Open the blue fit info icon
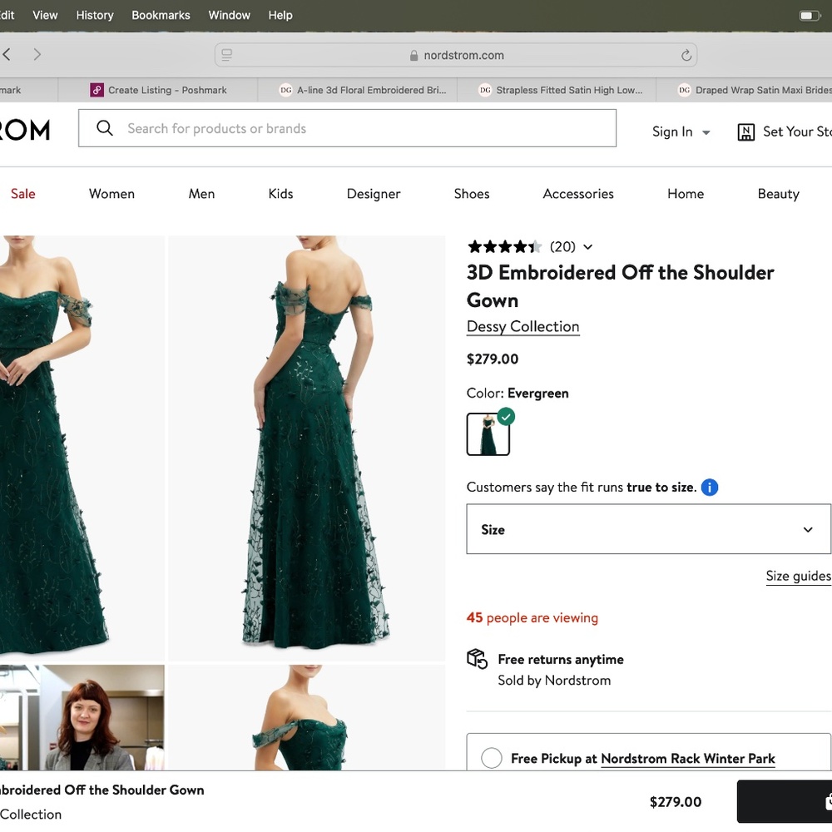832x832 pixels. 710,487
